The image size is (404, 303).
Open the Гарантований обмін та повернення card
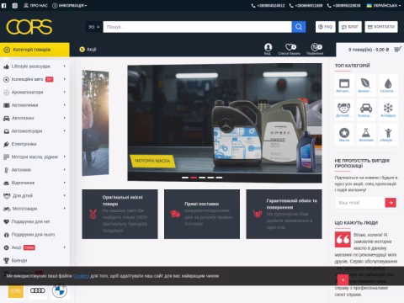(284, 214)
